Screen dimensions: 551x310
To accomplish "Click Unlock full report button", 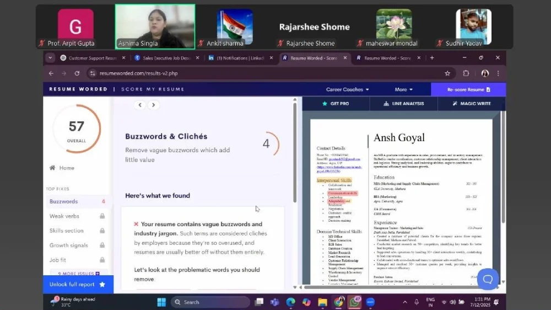I will point(78,284).
